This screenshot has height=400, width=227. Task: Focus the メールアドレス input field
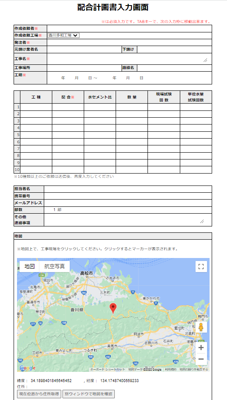128,203
